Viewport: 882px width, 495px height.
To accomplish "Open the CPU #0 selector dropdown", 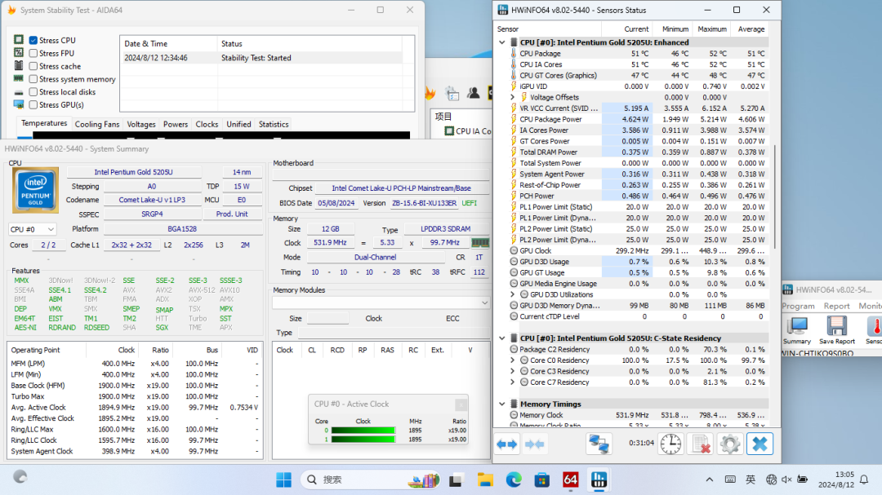I will tap(32, 230).
